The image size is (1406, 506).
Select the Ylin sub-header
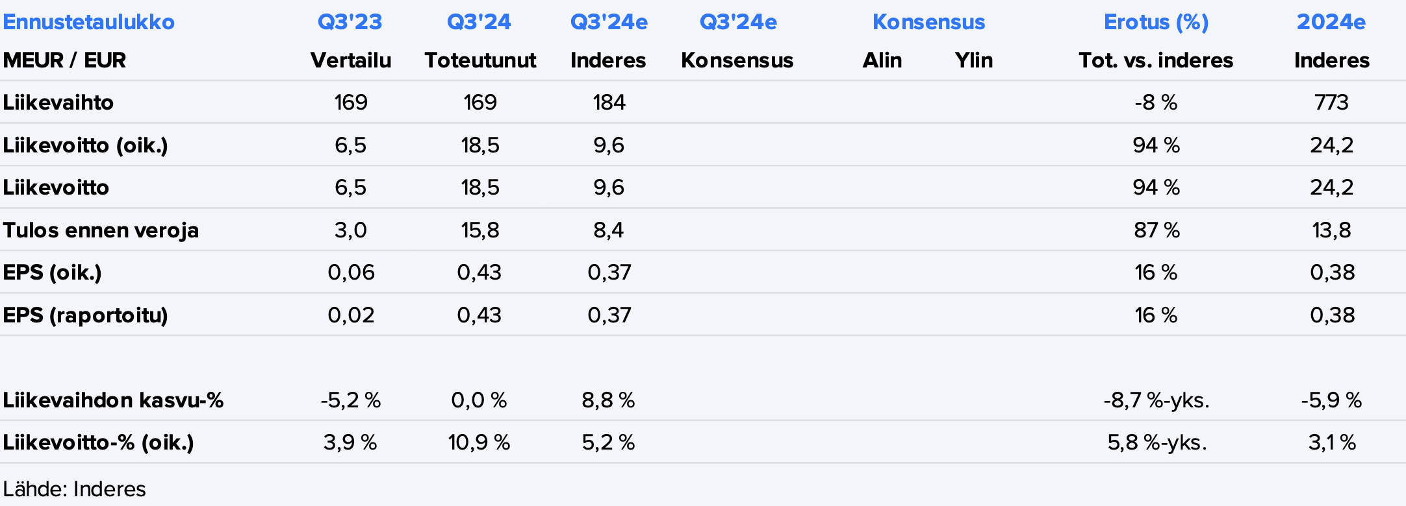[973, 60]
